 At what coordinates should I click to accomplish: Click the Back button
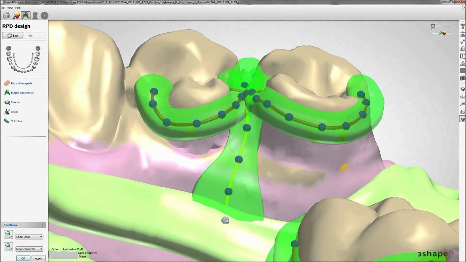click(13, 36)
